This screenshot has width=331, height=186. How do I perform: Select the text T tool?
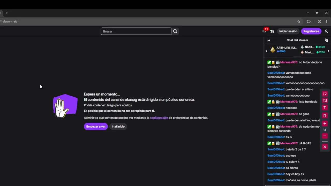(x=325, y=107)
